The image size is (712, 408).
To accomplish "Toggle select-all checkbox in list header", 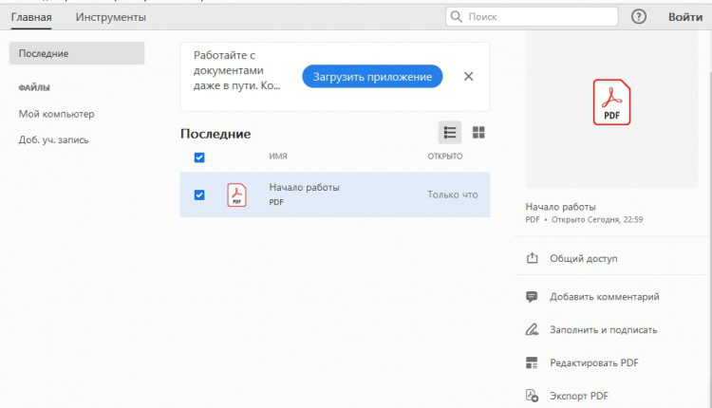I will tap(199, 157).
